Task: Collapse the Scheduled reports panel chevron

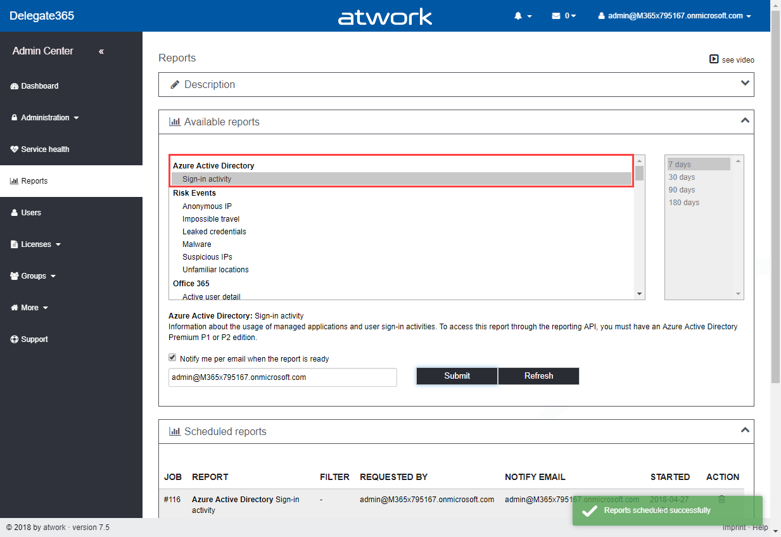Action: pyautogui.click(x=745, y=430)
